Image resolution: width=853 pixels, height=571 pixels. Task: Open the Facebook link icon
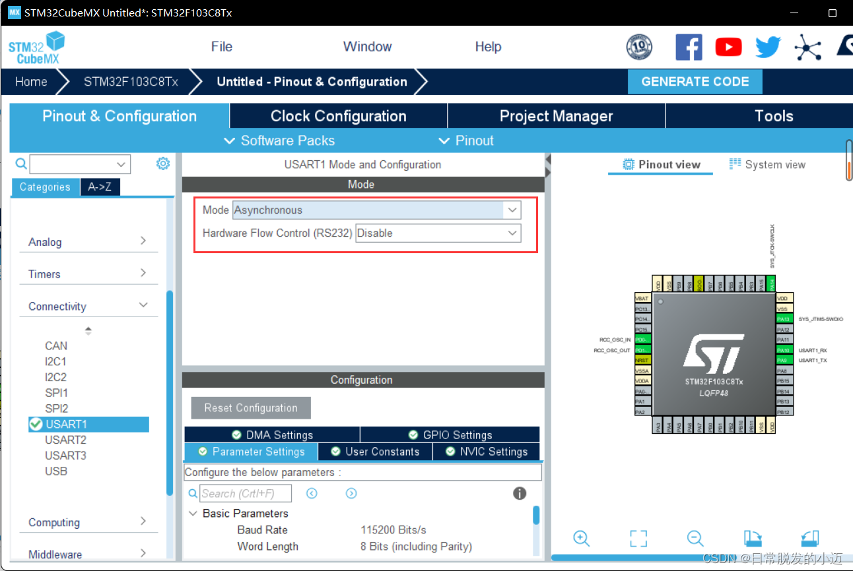689,47
